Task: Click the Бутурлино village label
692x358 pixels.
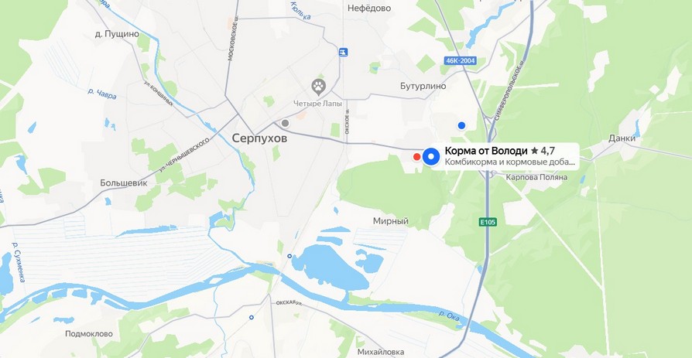Action: pyautogui.click(x=423, y=86)
